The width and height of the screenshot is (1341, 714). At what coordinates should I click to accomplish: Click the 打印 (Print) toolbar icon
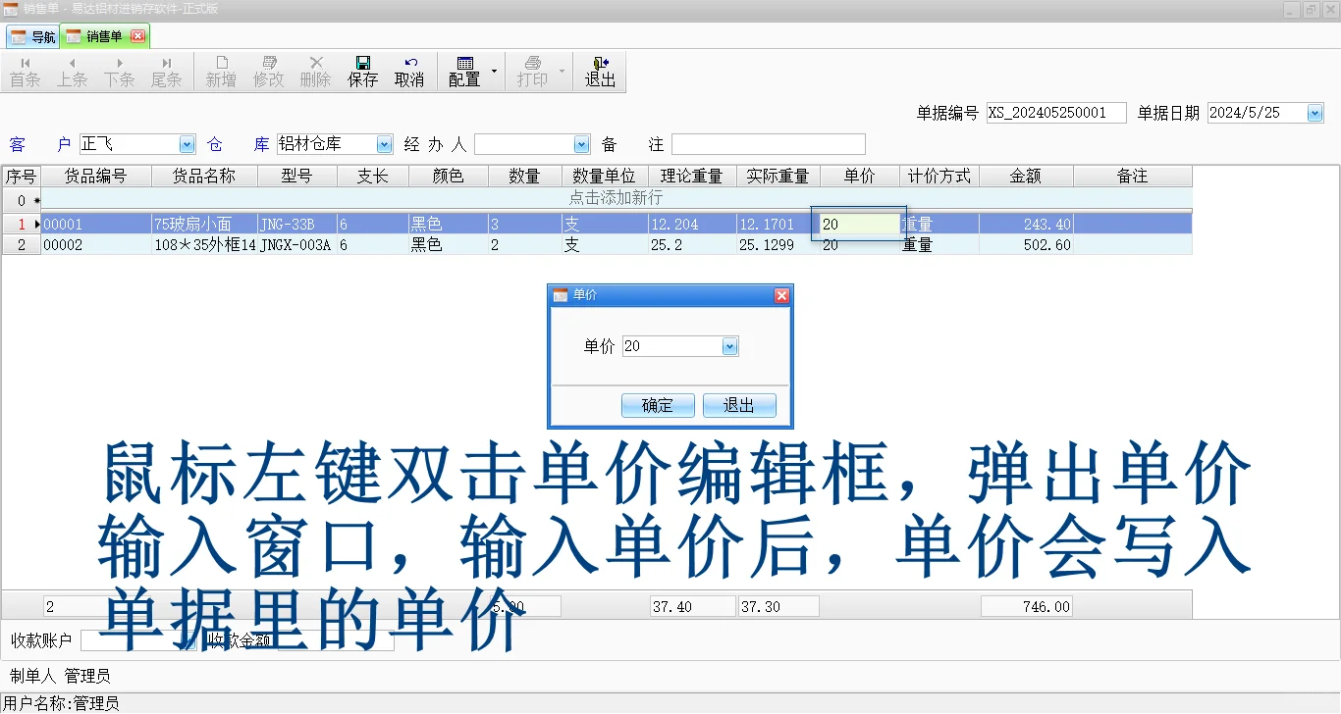(534, 71)
